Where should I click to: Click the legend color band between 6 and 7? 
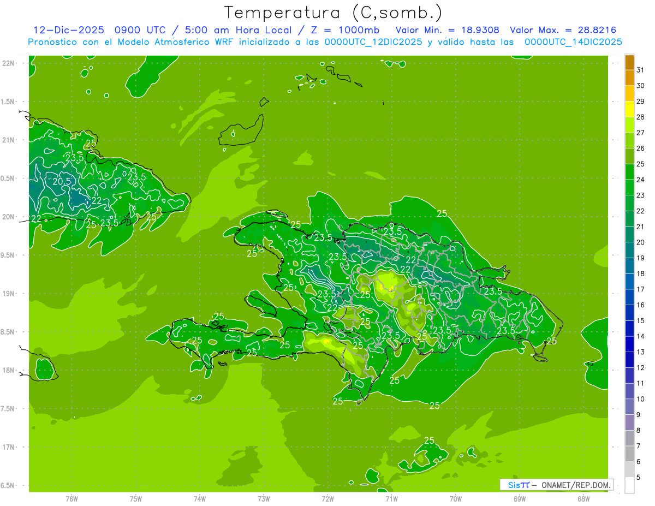point(629,454)
